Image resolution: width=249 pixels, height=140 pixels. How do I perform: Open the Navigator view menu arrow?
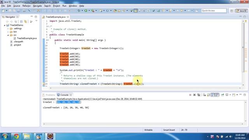(36, 21)
